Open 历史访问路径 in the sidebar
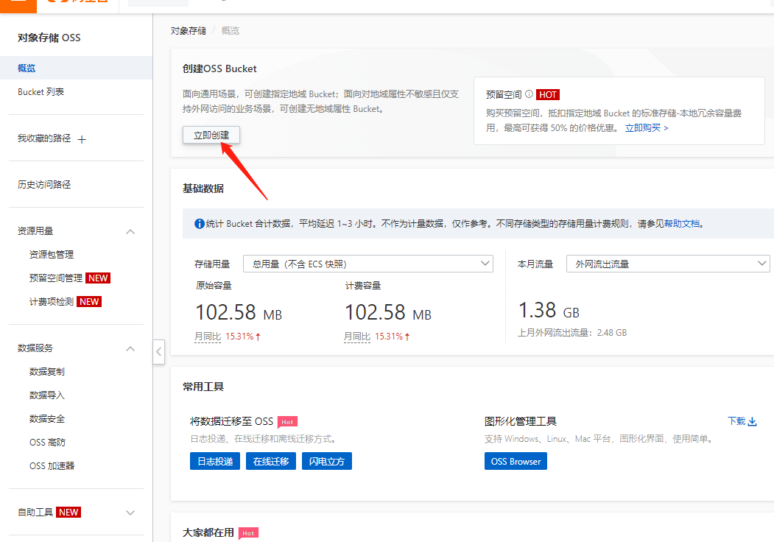Image resolution: width=774 pixels, height=542 pixels. 44,185
